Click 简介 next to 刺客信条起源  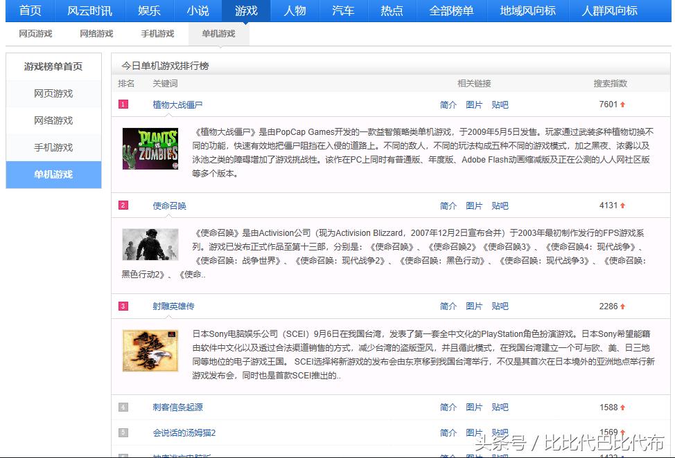pyautogui.click(x=448, y=407)
